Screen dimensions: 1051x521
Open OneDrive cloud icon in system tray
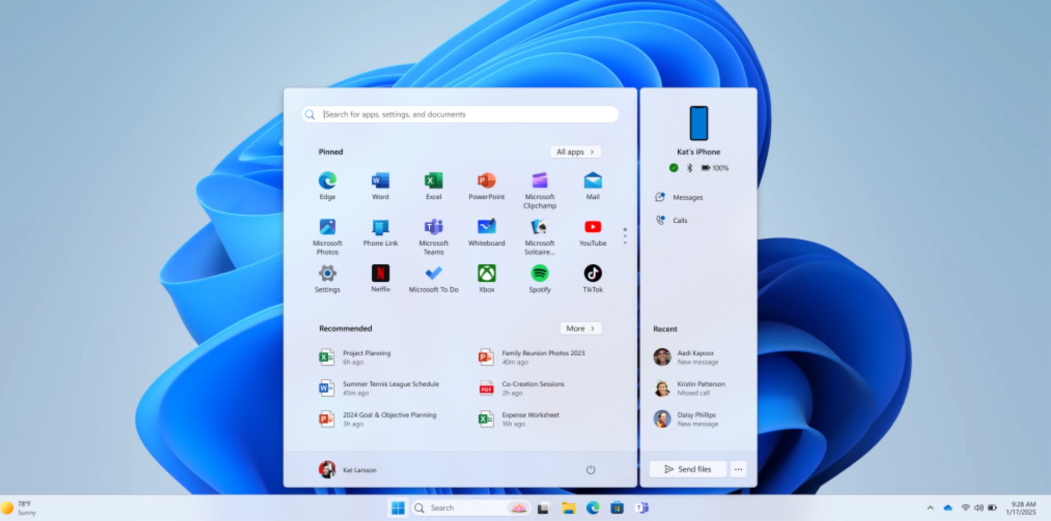pyautogui.click(x=948, y=508)
